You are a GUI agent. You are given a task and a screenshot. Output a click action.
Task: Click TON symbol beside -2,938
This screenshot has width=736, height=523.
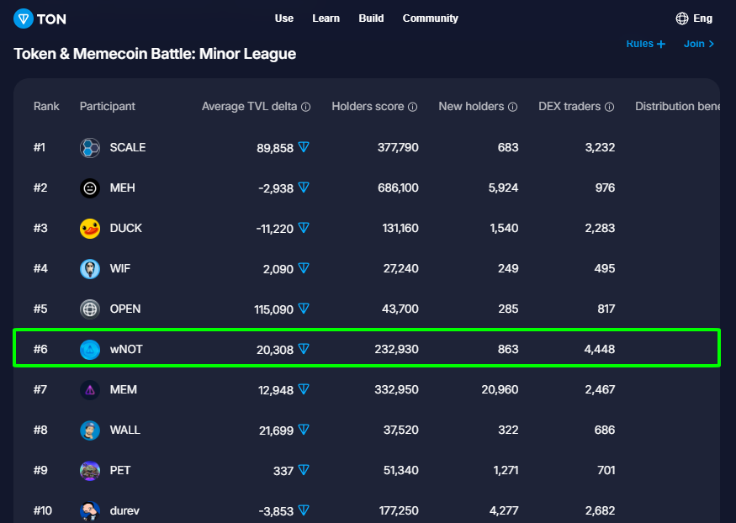(x=304, y=188)
